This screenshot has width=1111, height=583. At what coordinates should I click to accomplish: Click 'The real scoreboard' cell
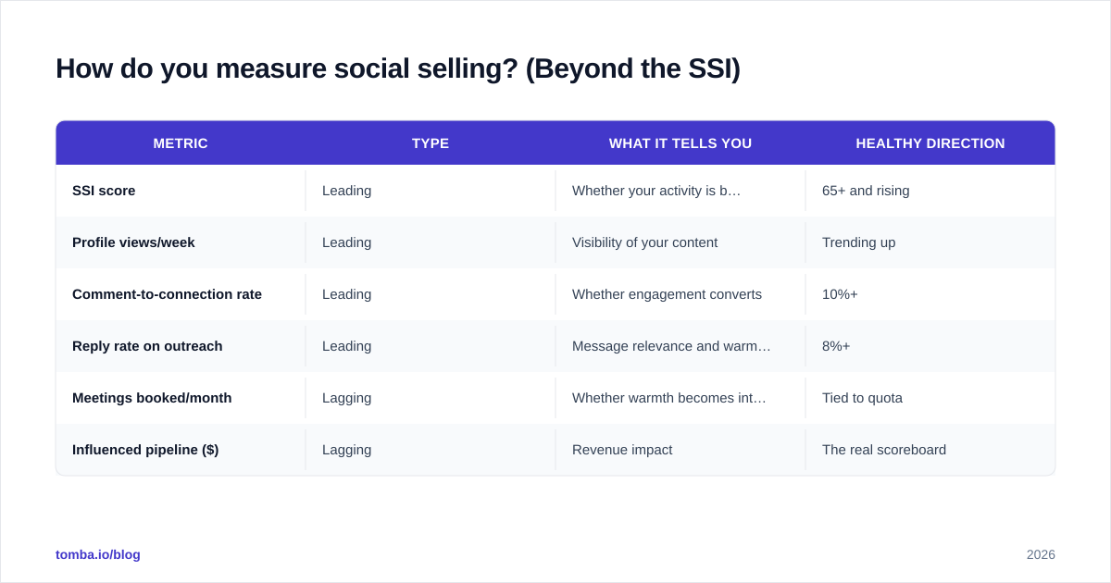(x=930, y=450)
